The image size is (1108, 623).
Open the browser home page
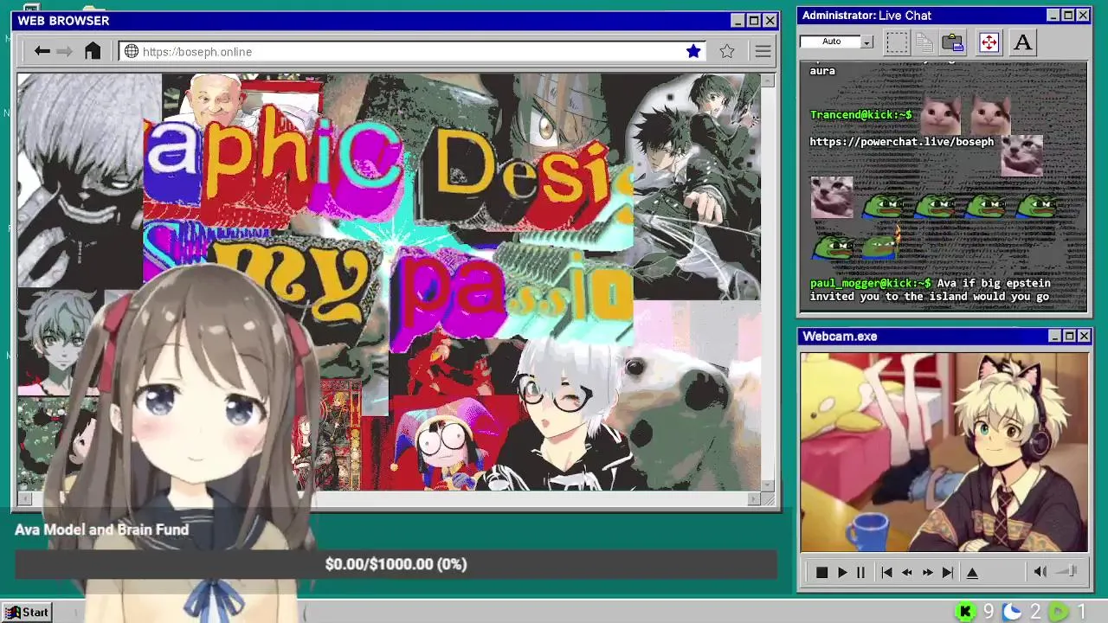[x=93, y=51]
